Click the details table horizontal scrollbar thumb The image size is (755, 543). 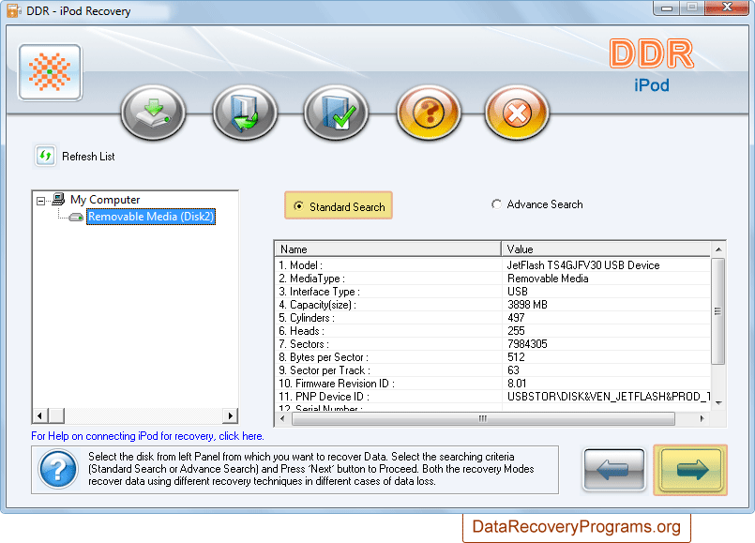(483, 419)
